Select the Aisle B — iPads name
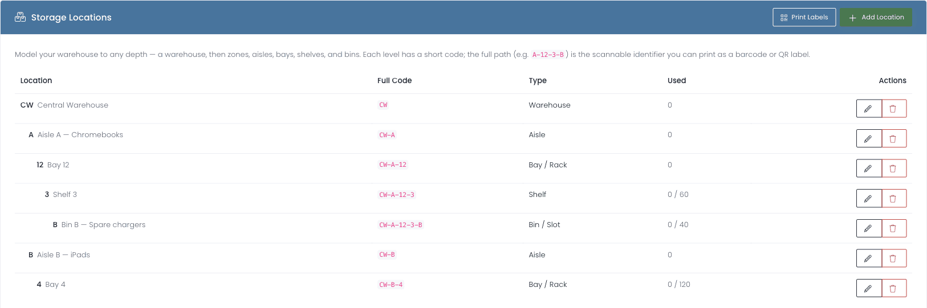The image size is (927, 308). point(63,255)
